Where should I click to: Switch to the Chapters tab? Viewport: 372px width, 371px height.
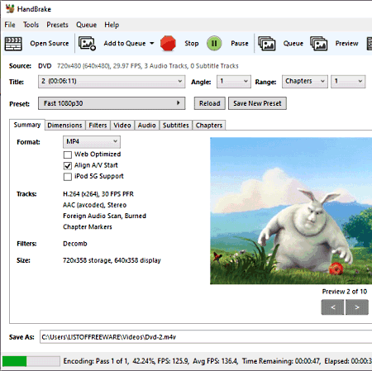click(209, 126)
